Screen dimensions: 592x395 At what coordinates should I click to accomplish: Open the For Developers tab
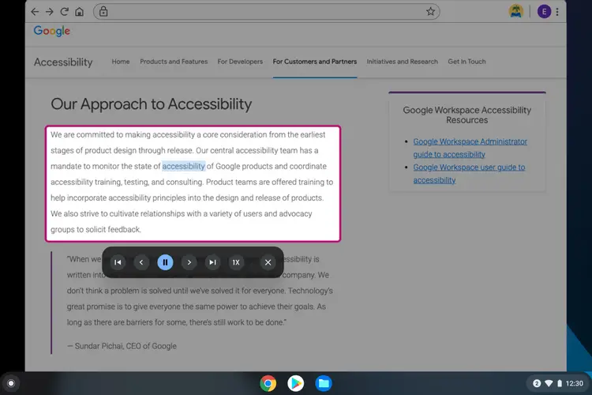coord(240,62)
